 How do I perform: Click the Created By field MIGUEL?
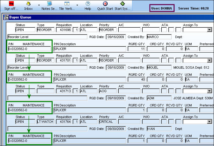pos(159,67)
